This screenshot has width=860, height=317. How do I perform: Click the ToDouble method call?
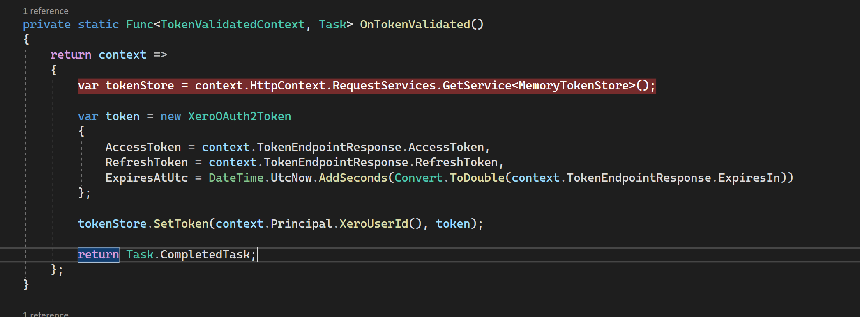coord(477,178)
